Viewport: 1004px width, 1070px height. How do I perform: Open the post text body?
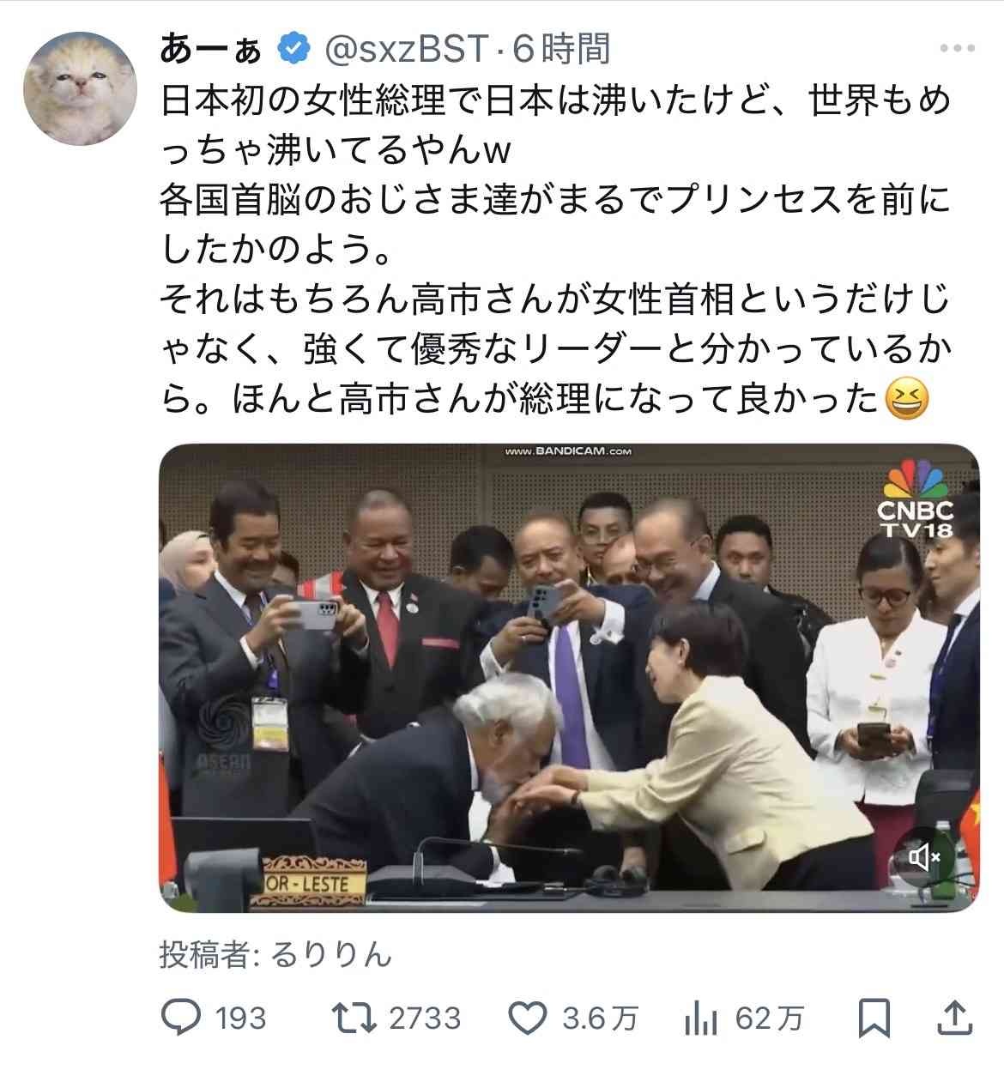tap(556, 251)
